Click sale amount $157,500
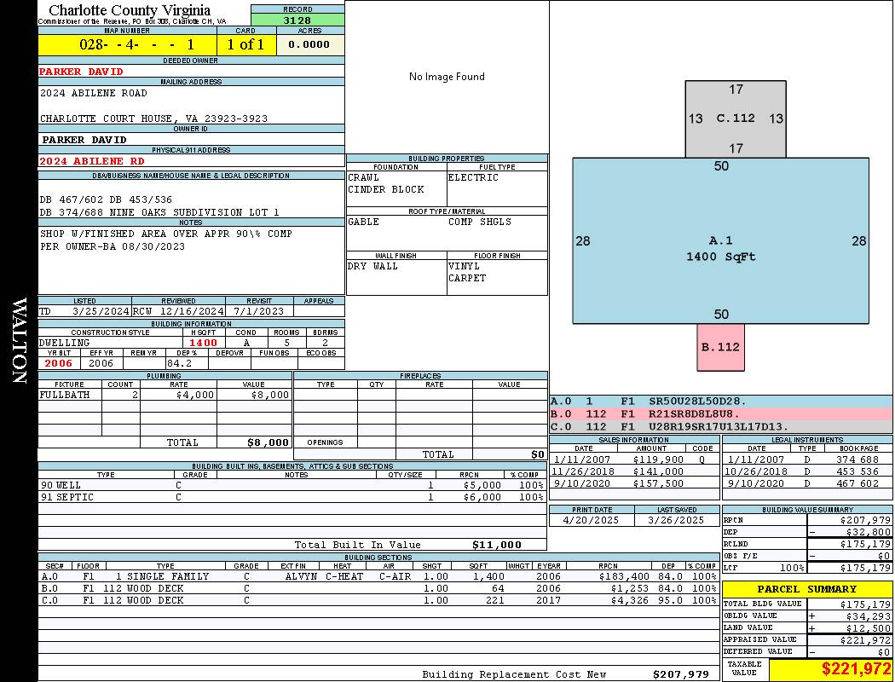Screen dimensions: 895x682 click(658, 484)
